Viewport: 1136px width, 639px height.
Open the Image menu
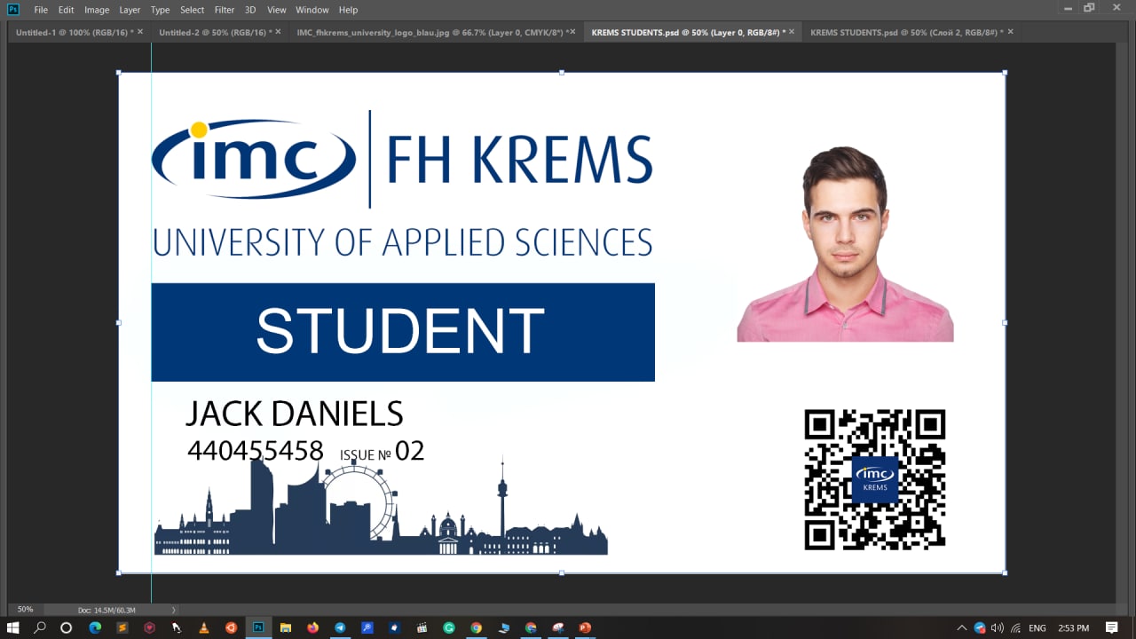97,10
